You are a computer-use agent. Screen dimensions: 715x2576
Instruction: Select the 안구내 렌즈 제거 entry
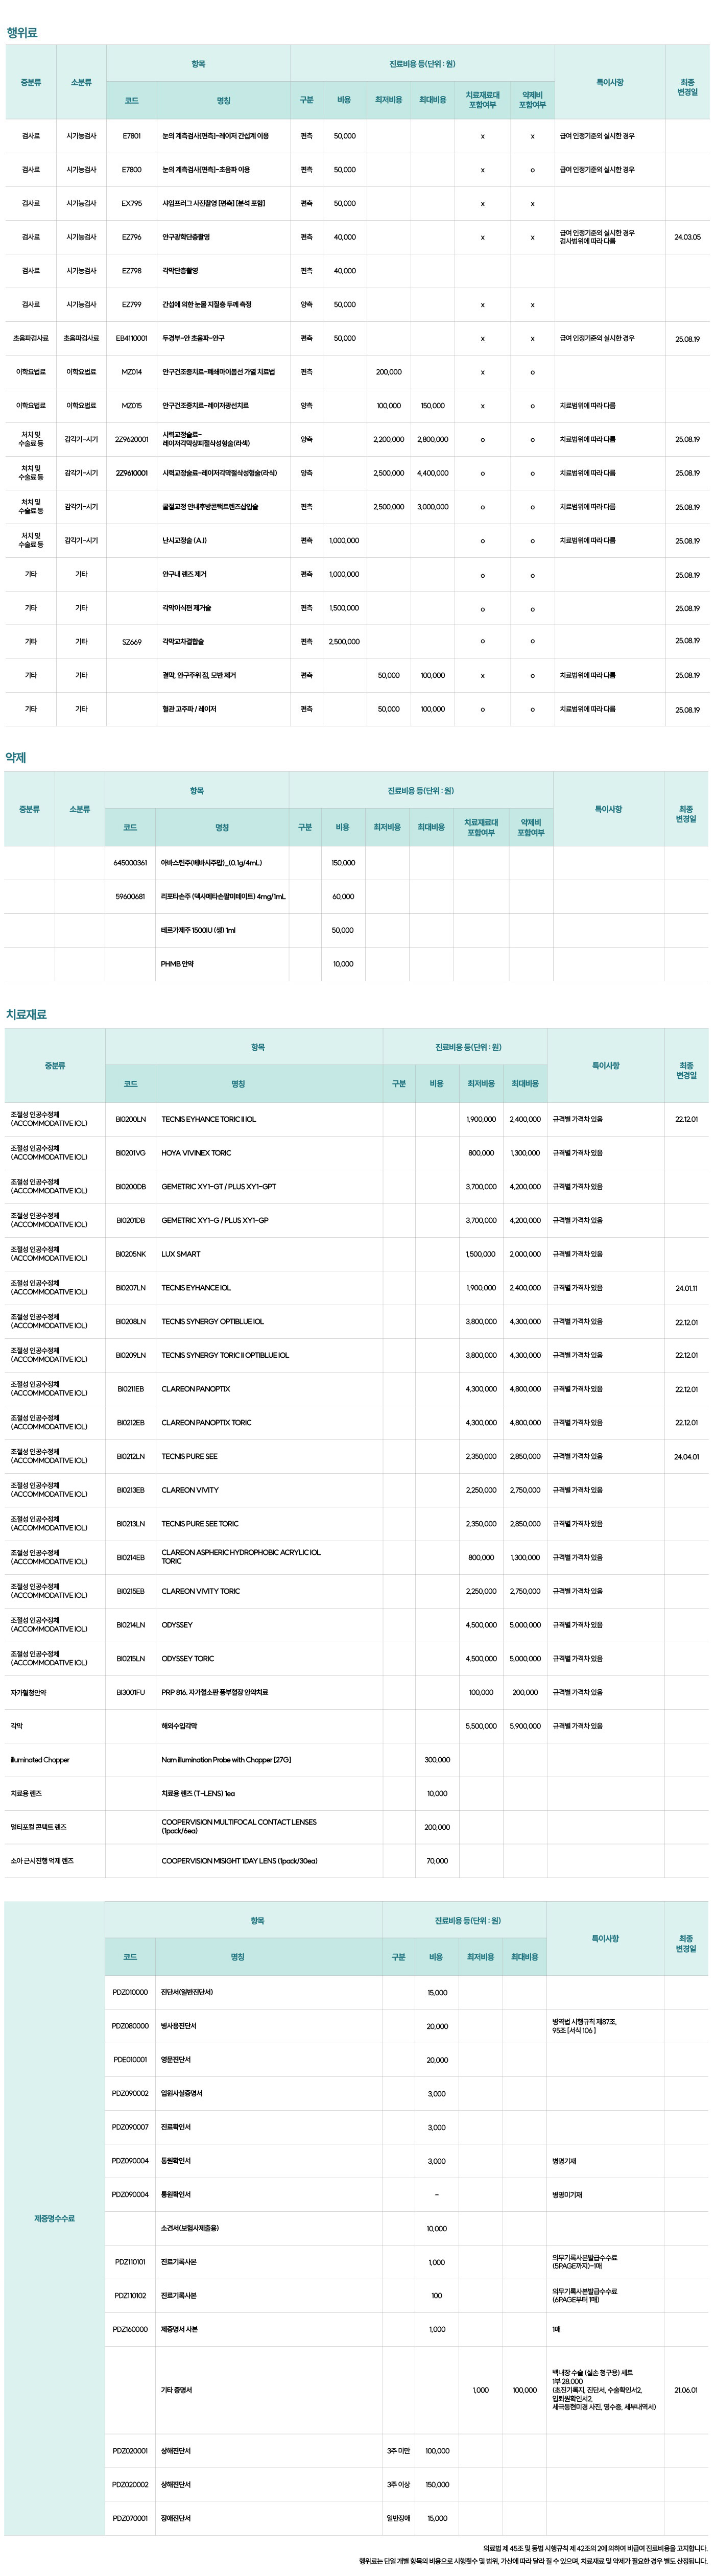coord(183,575)
